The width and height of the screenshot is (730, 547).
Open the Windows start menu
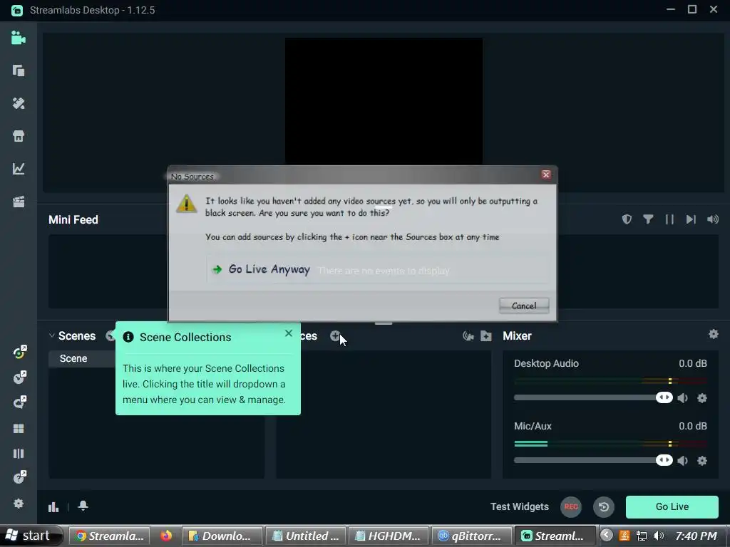tap(30, 536)
